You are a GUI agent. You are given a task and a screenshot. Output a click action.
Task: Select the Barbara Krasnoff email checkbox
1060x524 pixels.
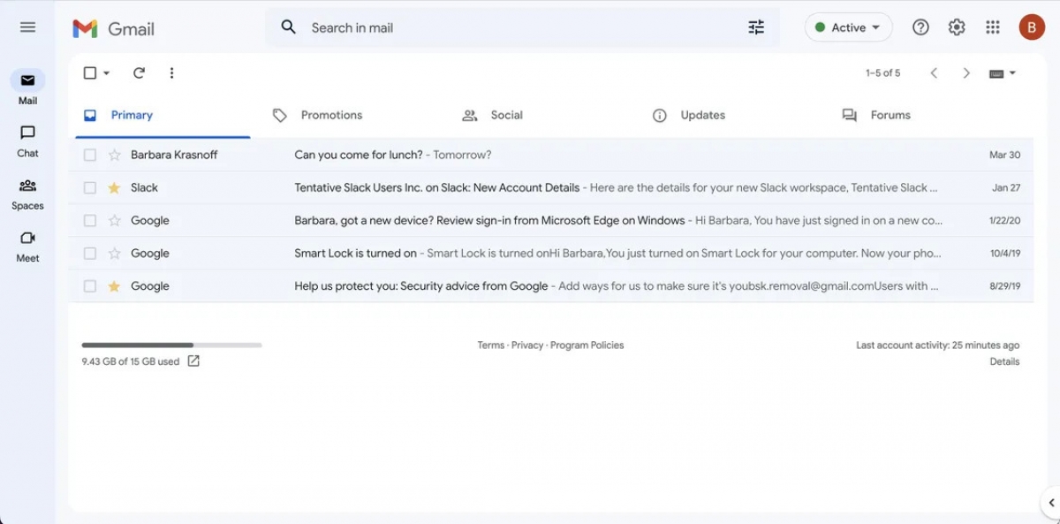click(89, 155)
